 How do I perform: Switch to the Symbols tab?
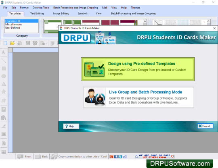click(x=83, y=13)
